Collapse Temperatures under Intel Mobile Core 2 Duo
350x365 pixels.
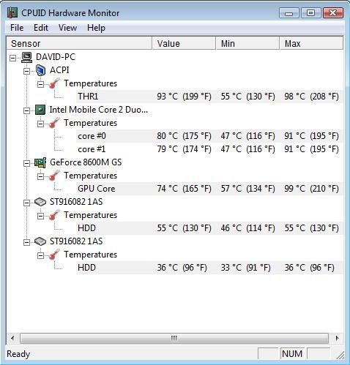click(40, 124)
